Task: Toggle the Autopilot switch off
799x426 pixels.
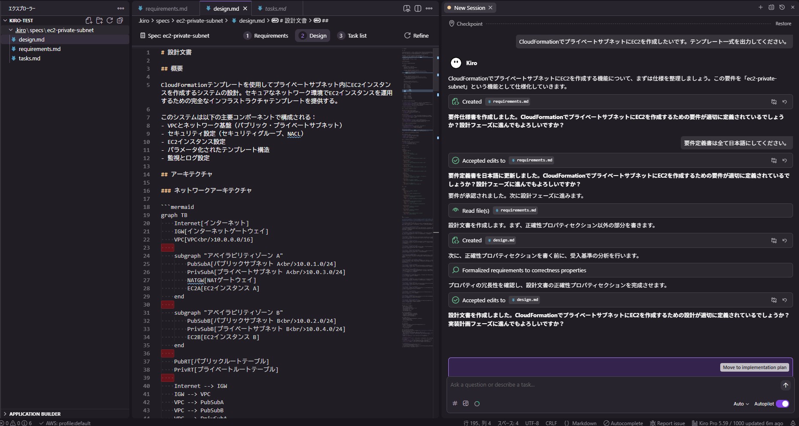Action: 782,404
